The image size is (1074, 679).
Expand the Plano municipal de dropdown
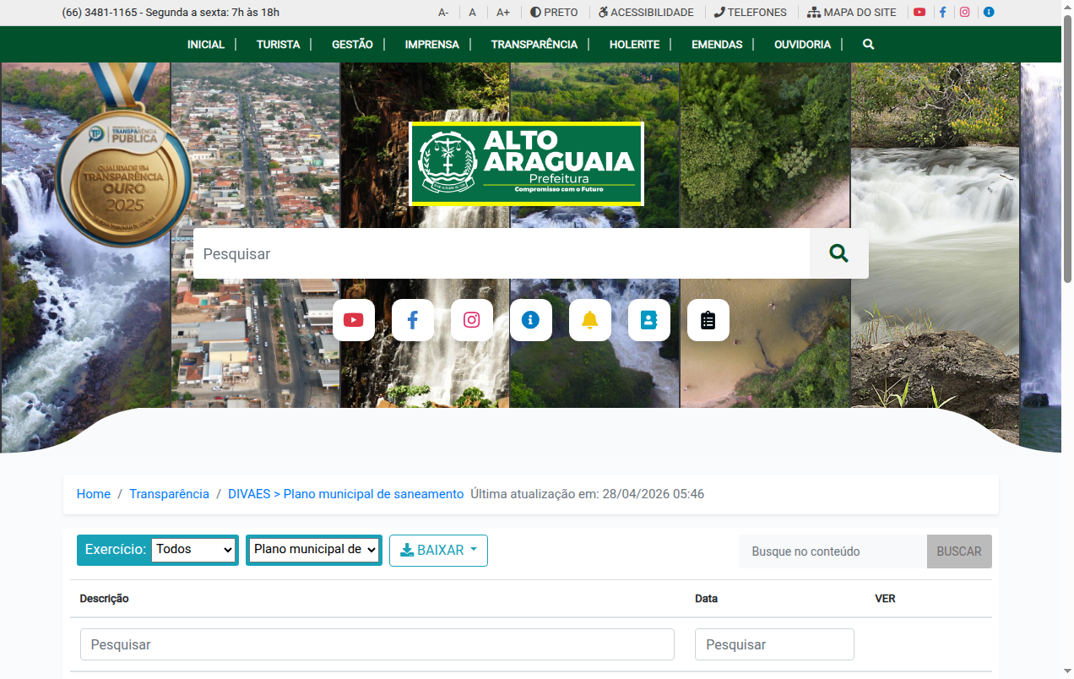[314, 550]
